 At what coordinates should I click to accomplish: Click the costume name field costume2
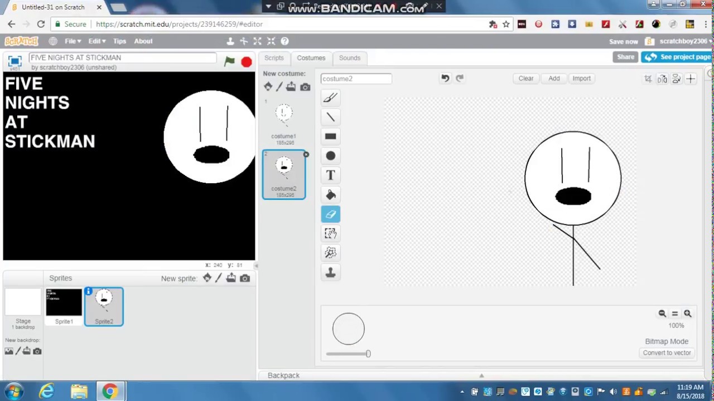click(356, 79)
